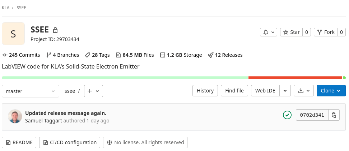Fork the SSEE repository

(x=326, y=32)
